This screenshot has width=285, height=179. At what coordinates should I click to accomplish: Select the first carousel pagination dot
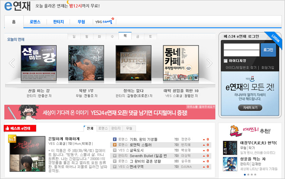(x=245, y=175)
